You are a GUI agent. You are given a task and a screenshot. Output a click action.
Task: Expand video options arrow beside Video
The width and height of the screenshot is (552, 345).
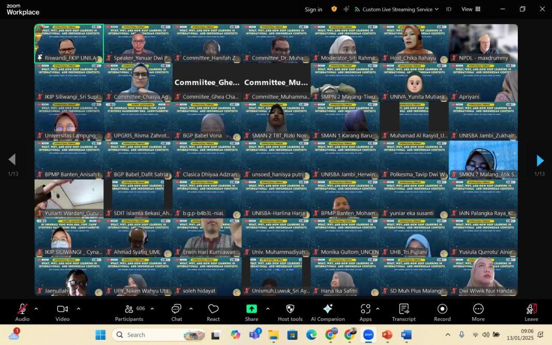(x=78, y=309)
